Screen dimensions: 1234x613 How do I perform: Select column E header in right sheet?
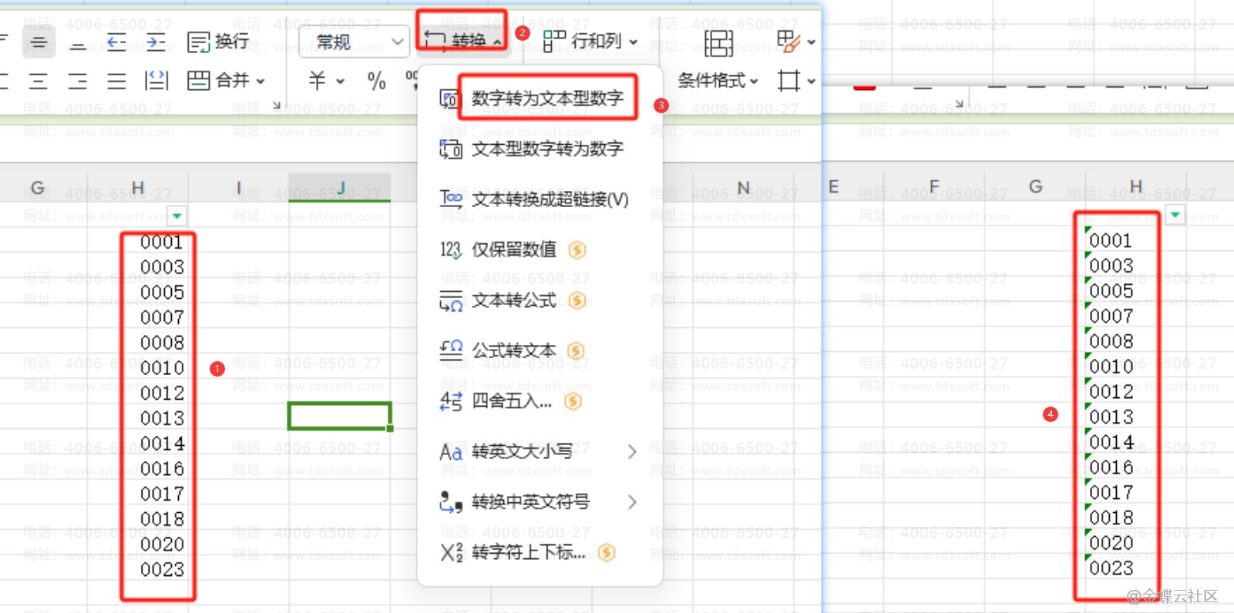[x=833, y=187]
